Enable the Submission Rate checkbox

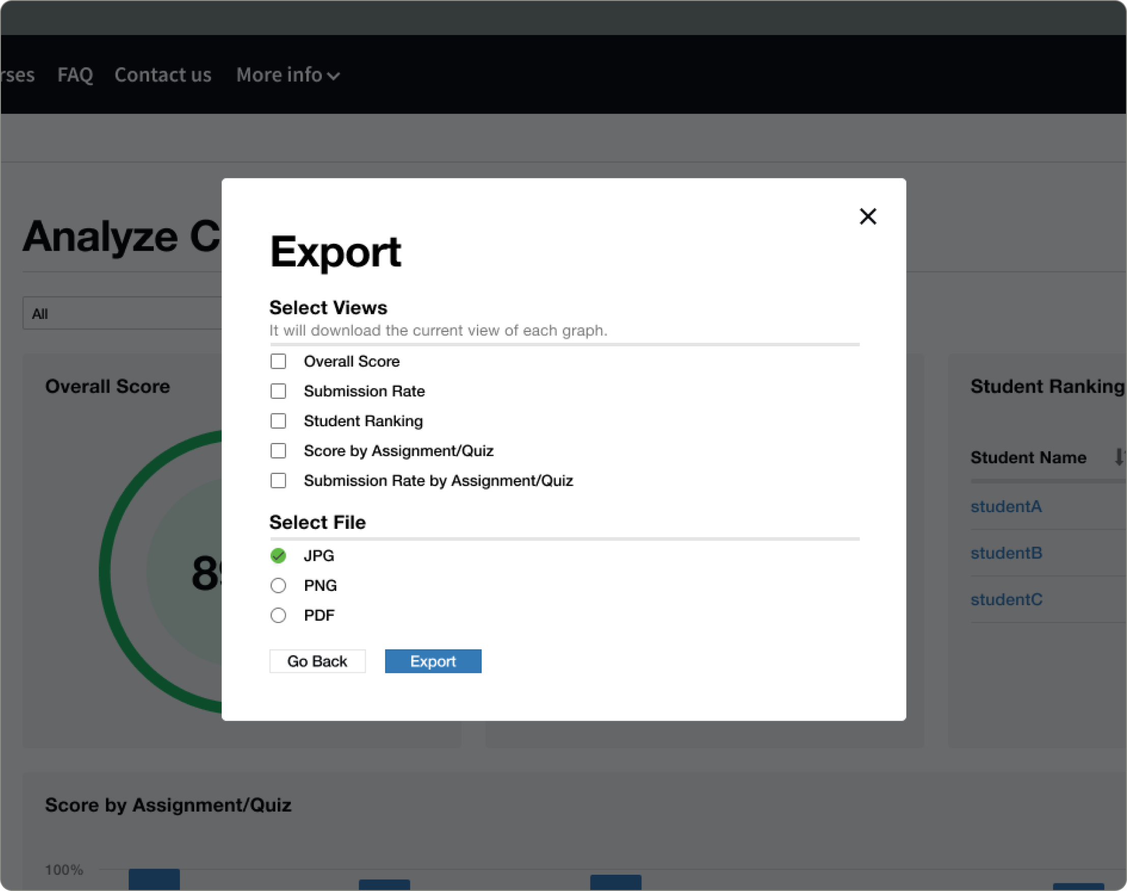(278, 391)
